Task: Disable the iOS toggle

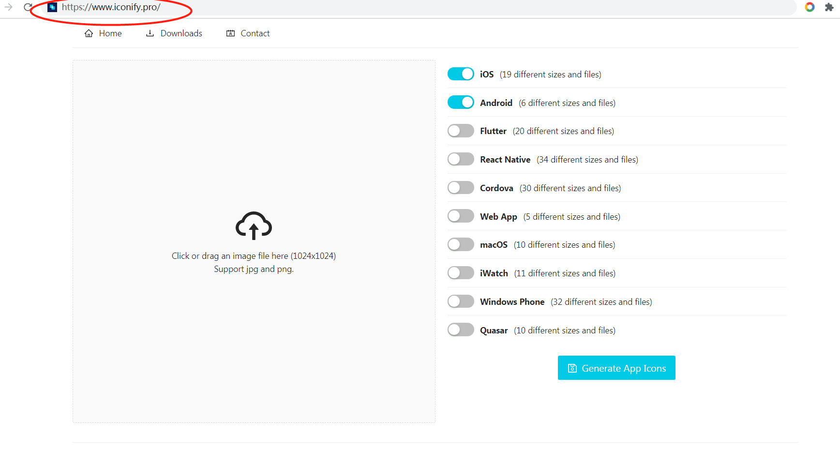Action: click(461, 74)
